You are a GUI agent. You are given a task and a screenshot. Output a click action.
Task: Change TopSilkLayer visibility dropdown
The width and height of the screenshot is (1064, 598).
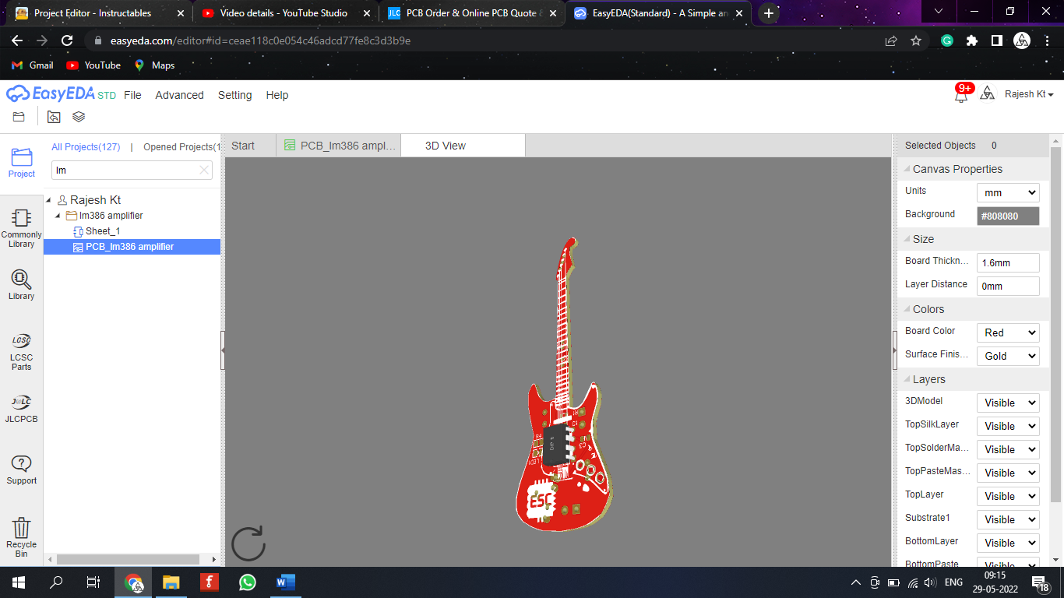pos(1008,426)
